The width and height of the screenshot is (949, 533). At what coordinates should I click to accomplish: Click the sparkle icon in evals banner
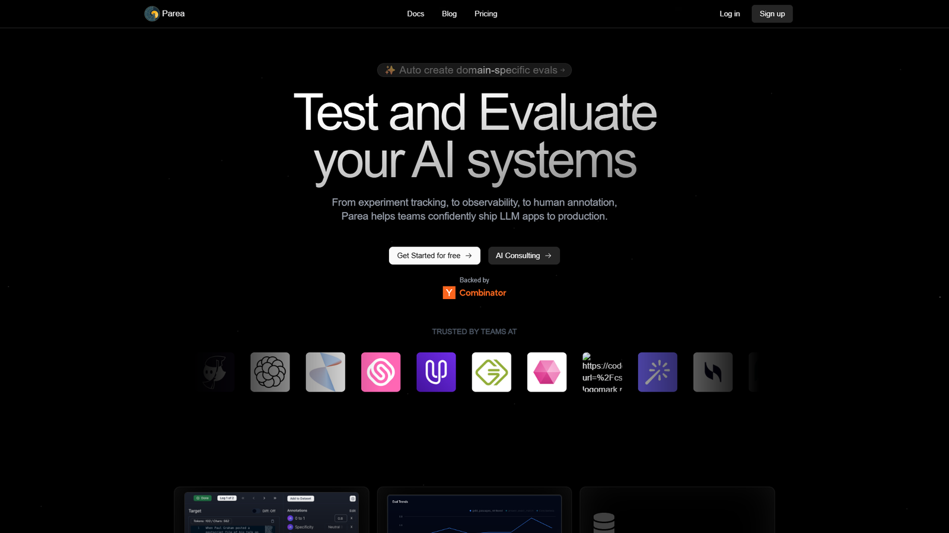point(390,70)
